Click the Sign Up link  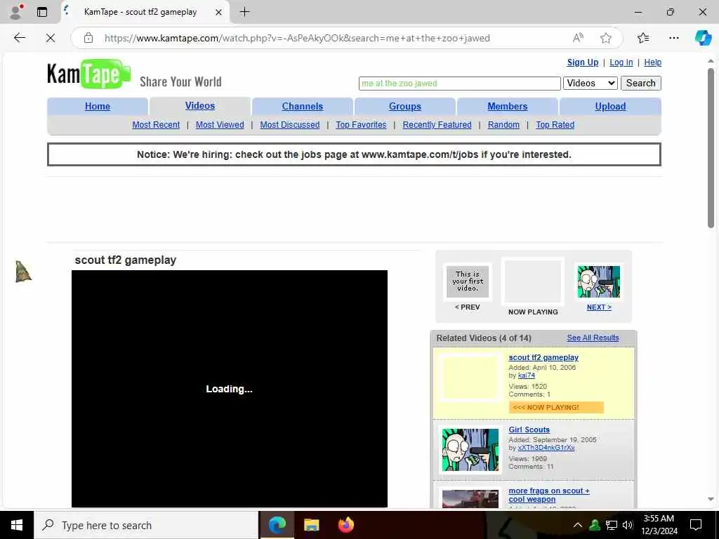[582, 62]
